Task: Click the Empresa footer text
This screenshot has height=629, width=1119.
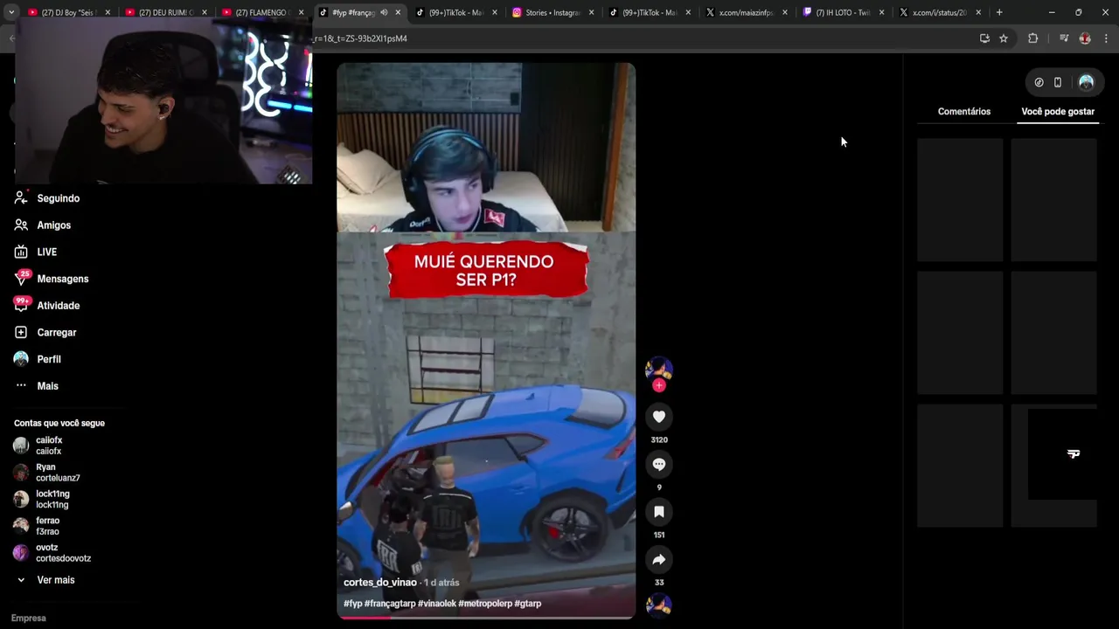Action: [29, 618]
